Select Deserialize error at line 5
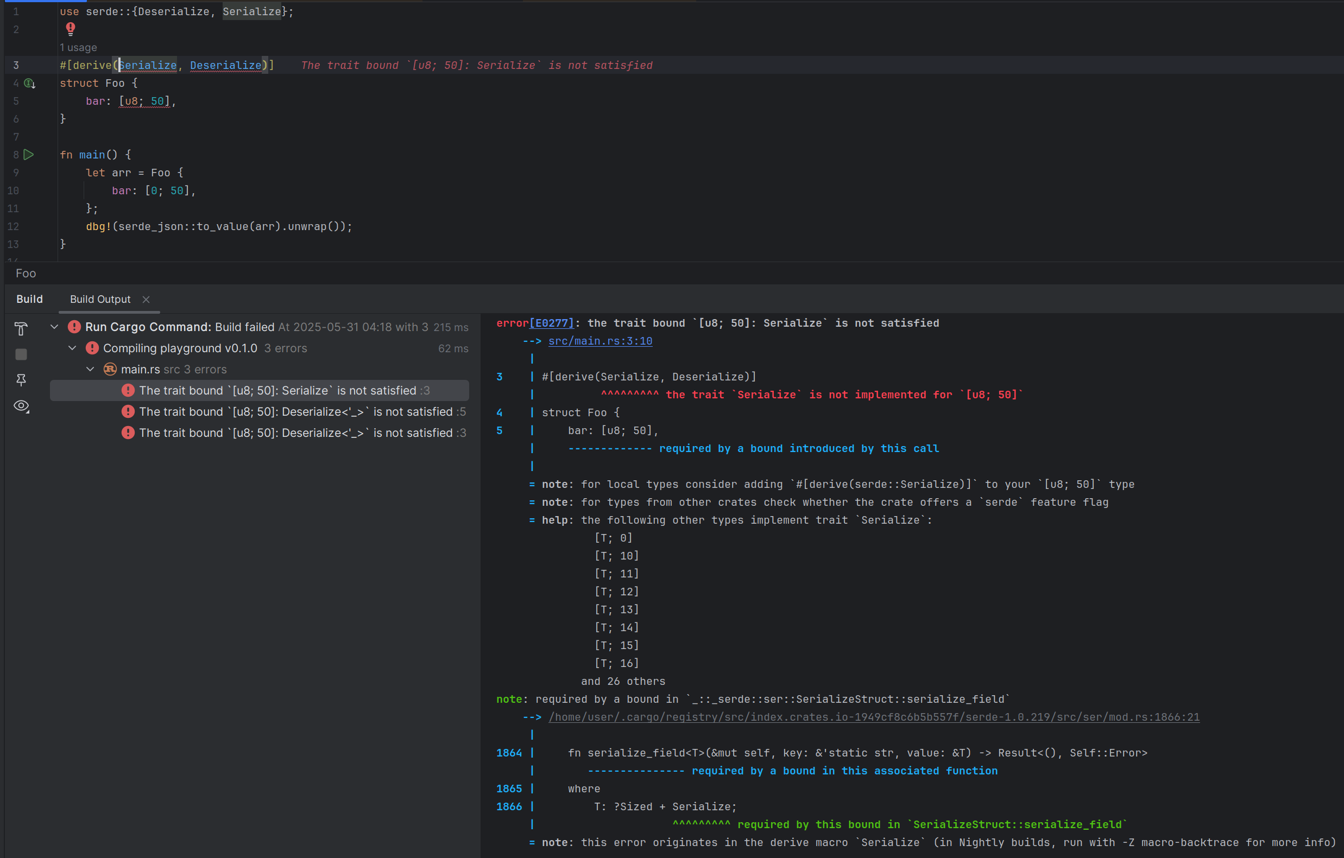Image resolution: width=1344 pixels, height=858 pixels. [295, 412]
